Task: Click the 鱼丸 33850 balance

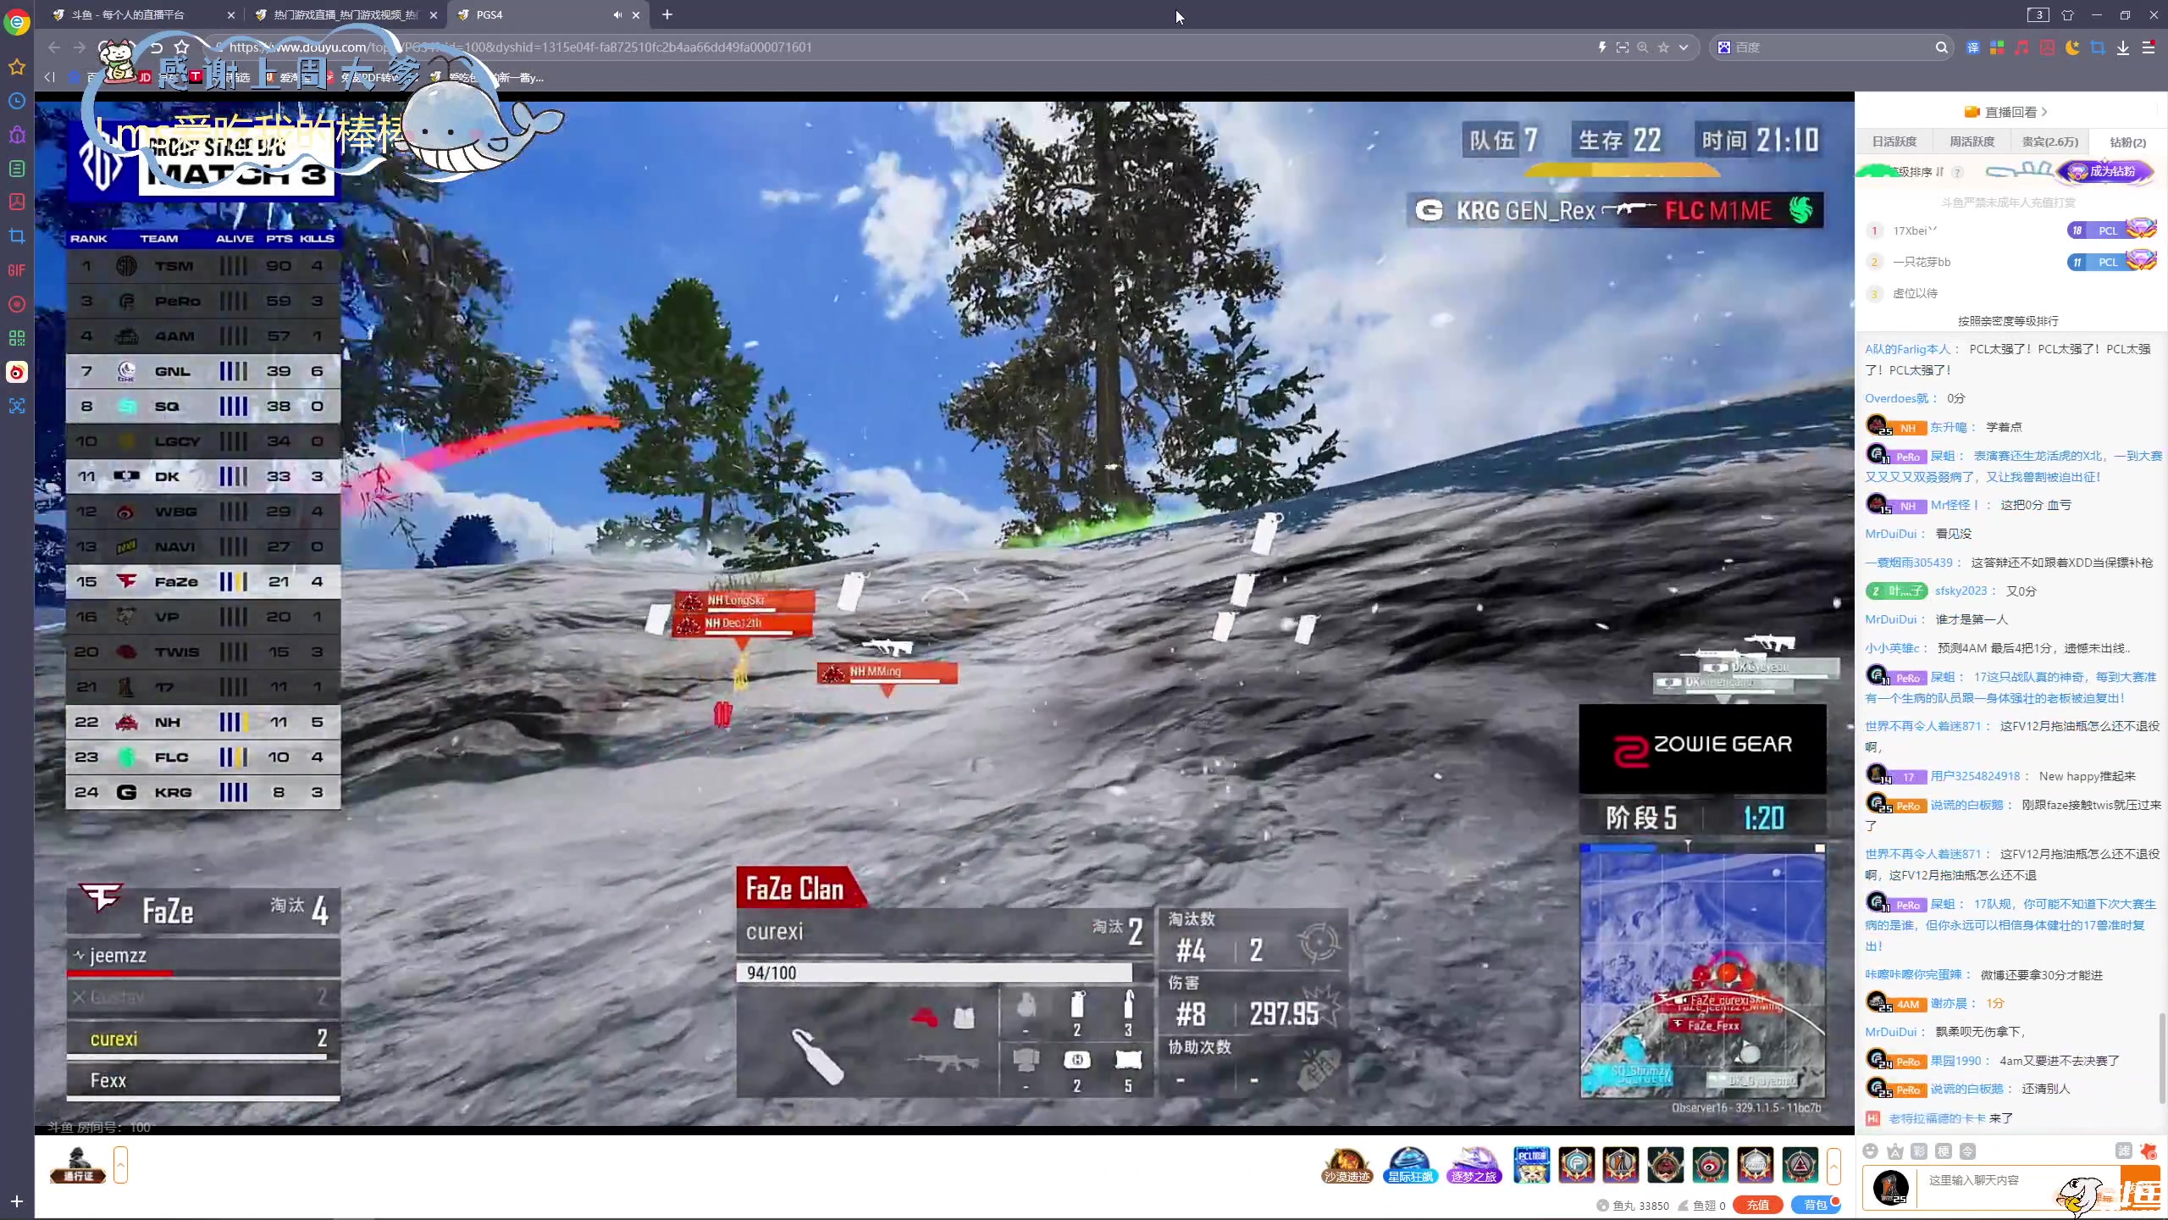Action: click(x=1633, y=1206)
